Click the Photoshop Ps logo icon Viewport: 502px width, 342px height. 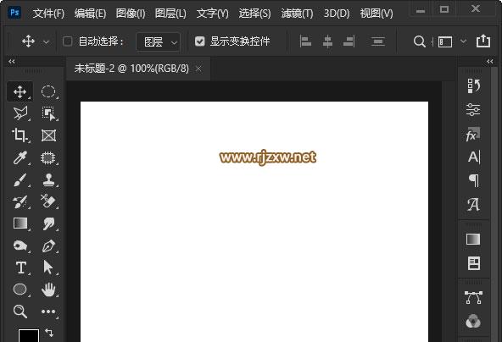pos(14,13)
